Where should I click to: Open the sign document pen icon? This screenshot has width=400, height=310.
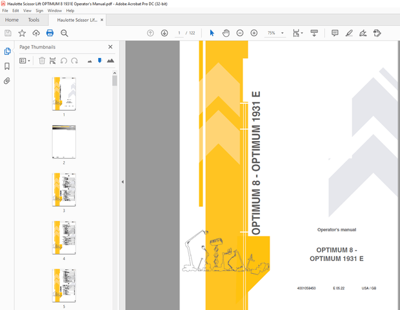tap(363, 33)
